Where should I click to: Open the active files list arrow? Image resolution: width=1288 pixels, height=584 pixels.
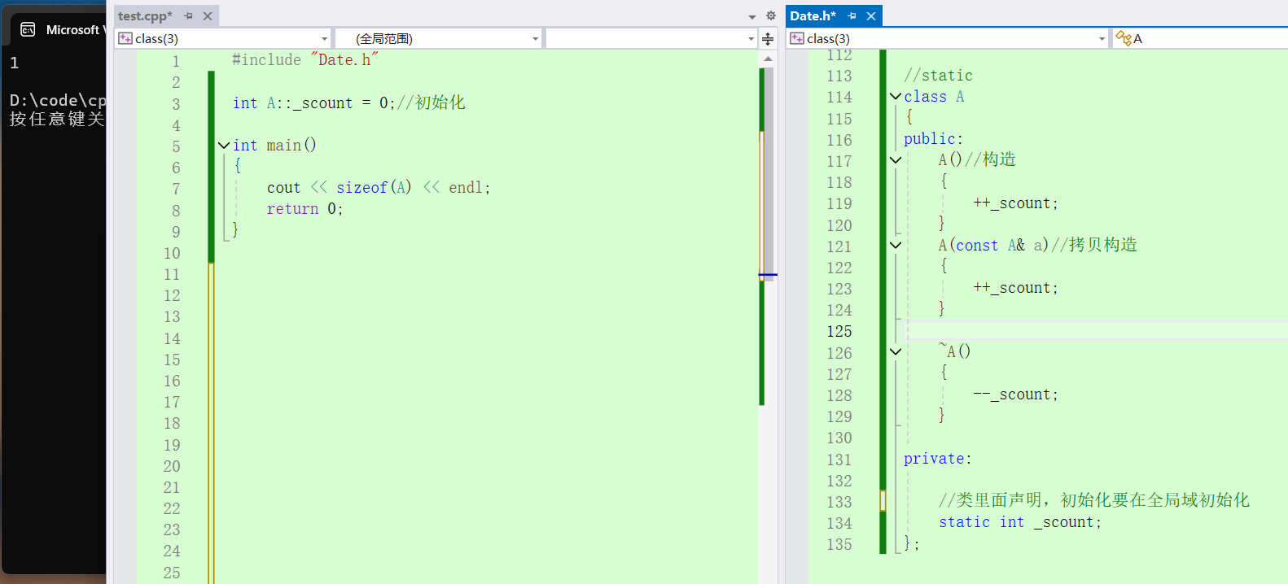[x=752, y=17]
